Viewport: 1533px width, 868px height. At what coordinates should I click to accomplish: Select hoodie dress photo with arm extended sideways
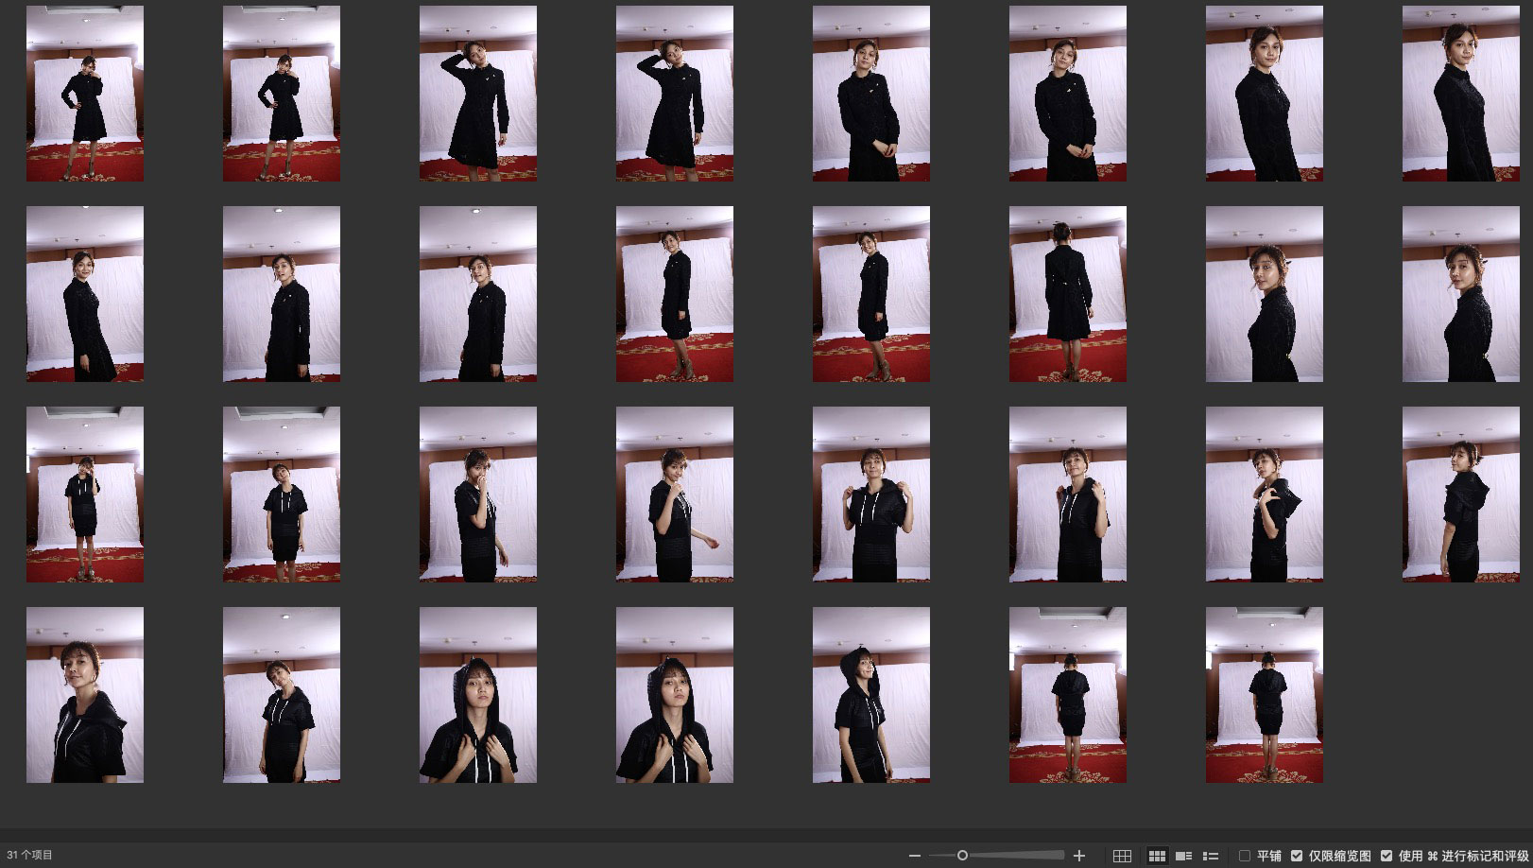pyautogui.click(x=674, y=495)
